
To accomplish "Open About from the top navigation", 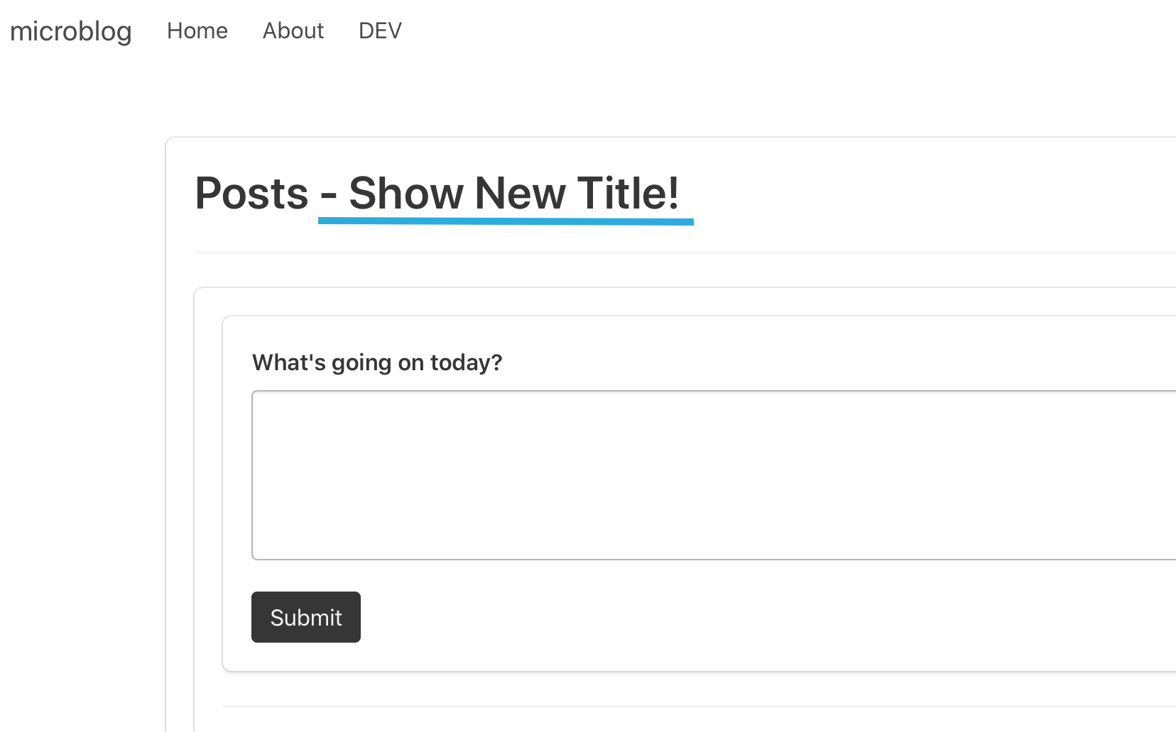I will [x=293, y=30].
